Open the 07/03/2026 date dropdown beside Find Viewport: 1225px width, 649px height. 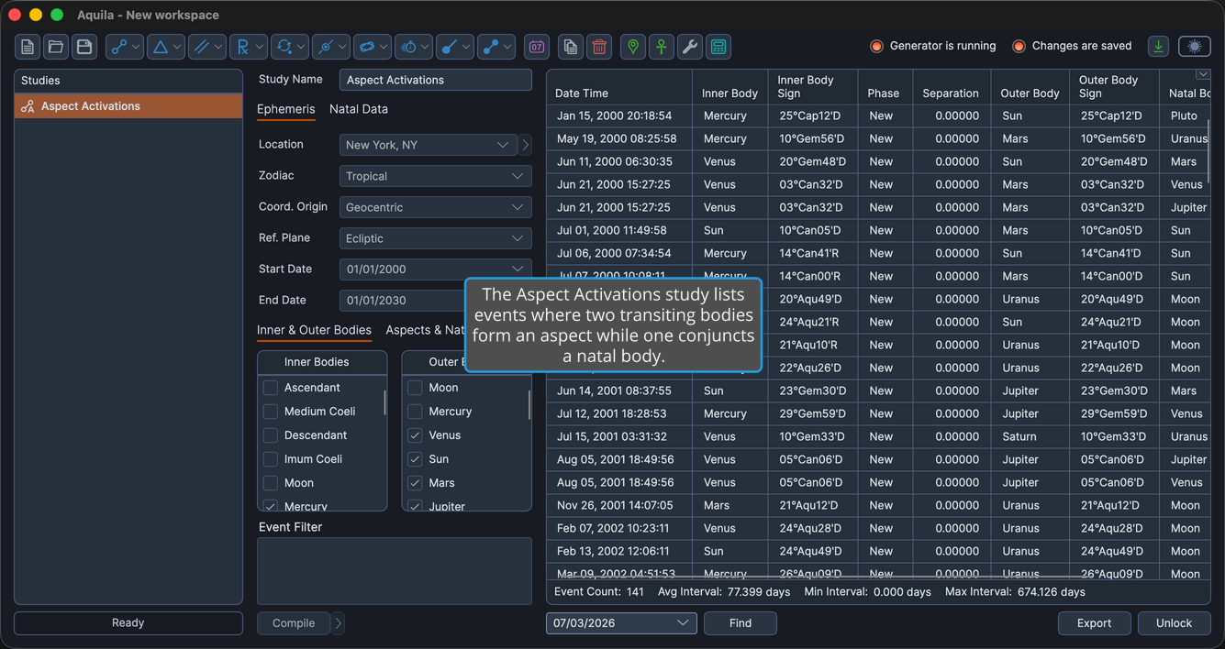pyautogui.click(x=621, y=623)
